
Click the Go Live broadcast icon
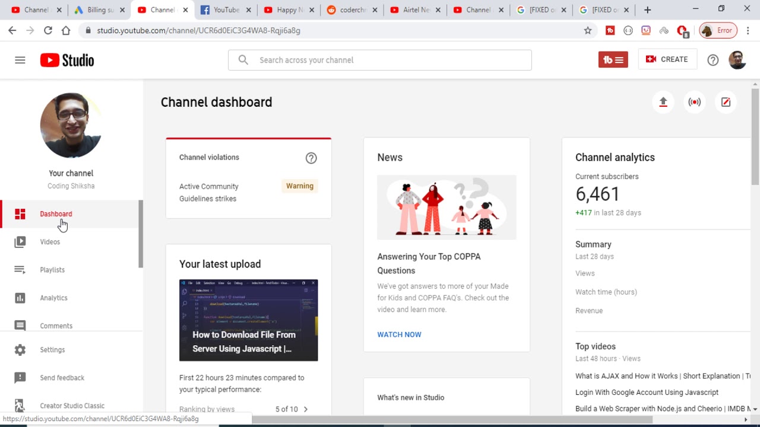tap(694, 102)
